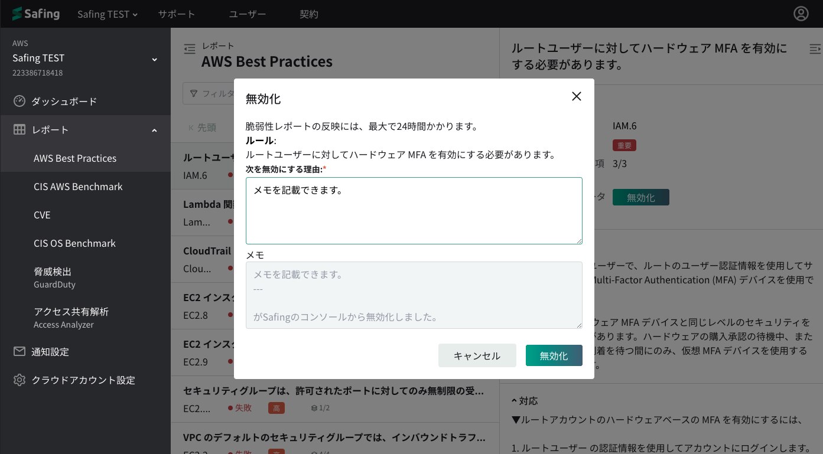Click the 無効化 button in the detail panel
The width and height of the screenshot is (823, 454).
coord(641,197)
